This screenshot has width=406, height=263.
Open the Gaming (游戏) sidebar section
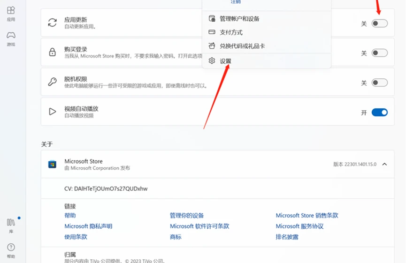pyautogui.click(x=11, y=39)
